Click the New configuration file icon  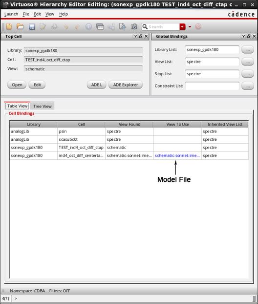tap(9, 26)
